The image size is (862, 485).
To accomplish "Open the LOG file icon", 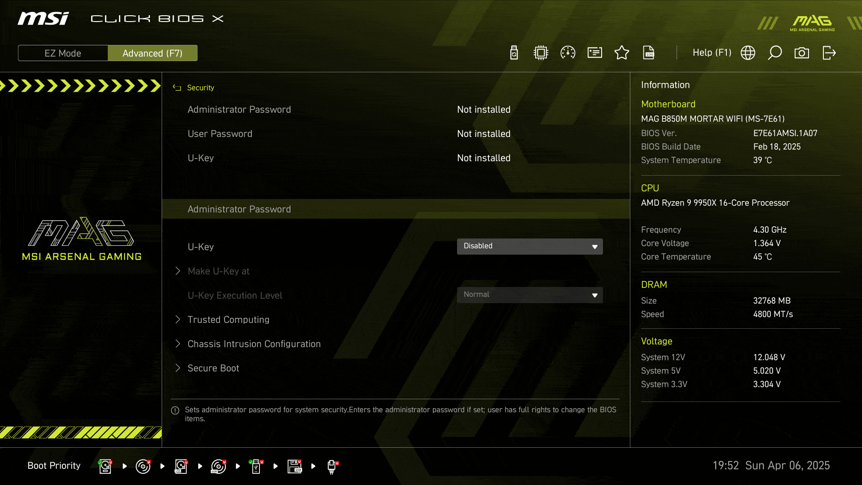I will pyautogui.click(x=649, y=53).
